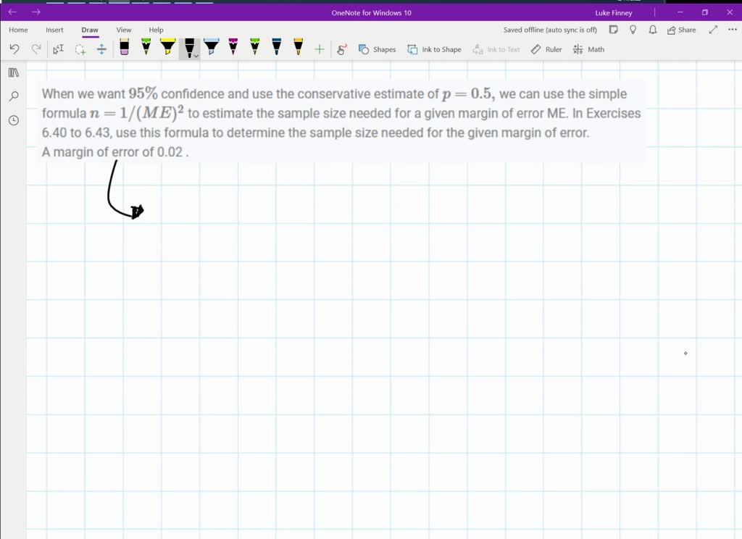Click the Share button

pyautogui.click(x=681, y=30)
